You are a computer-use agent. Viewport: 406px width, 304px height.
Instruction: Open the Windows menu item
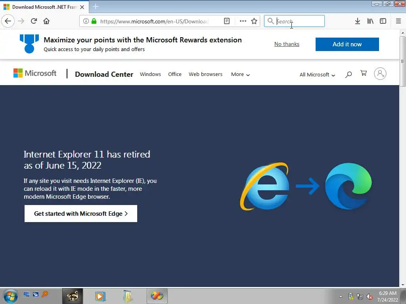[x=150, y=74]
